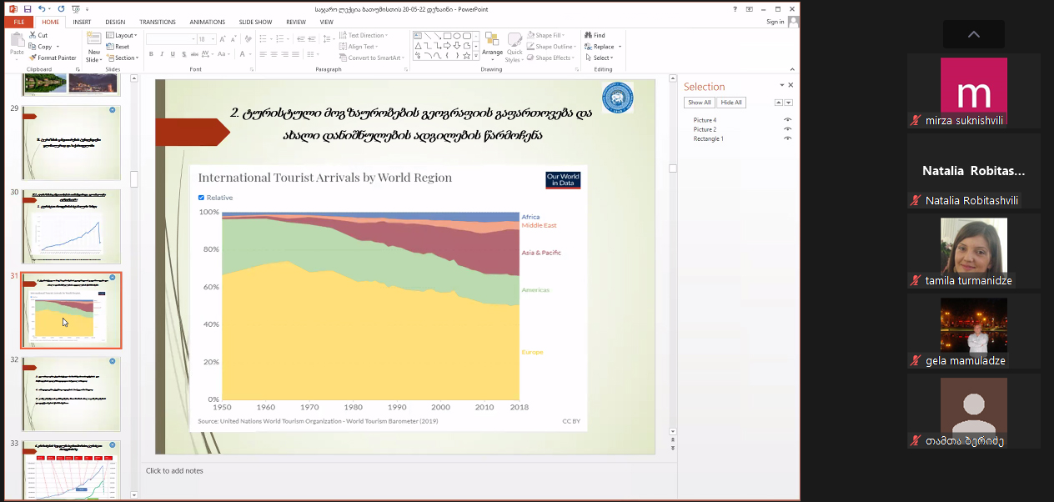This screenshot has width=1054, height=502.
Task: Expand the Select dropdown in Editing
Action: tap(603, 58)
